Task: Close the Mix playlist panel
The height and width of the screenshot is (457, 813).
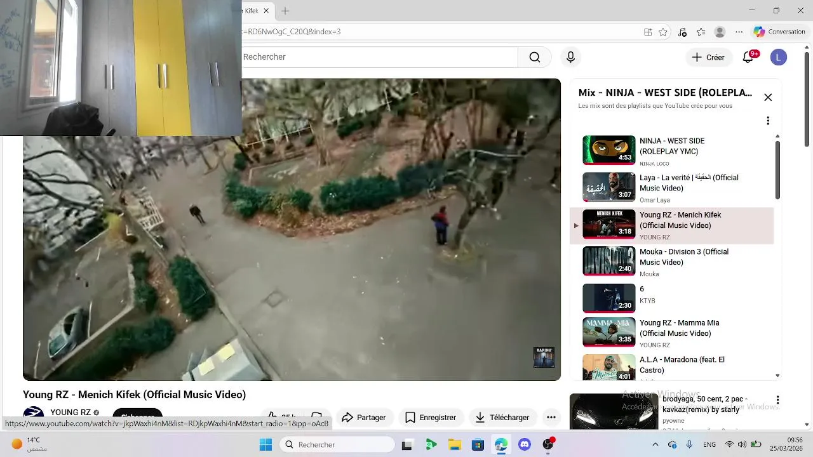Action: point(768,97)
